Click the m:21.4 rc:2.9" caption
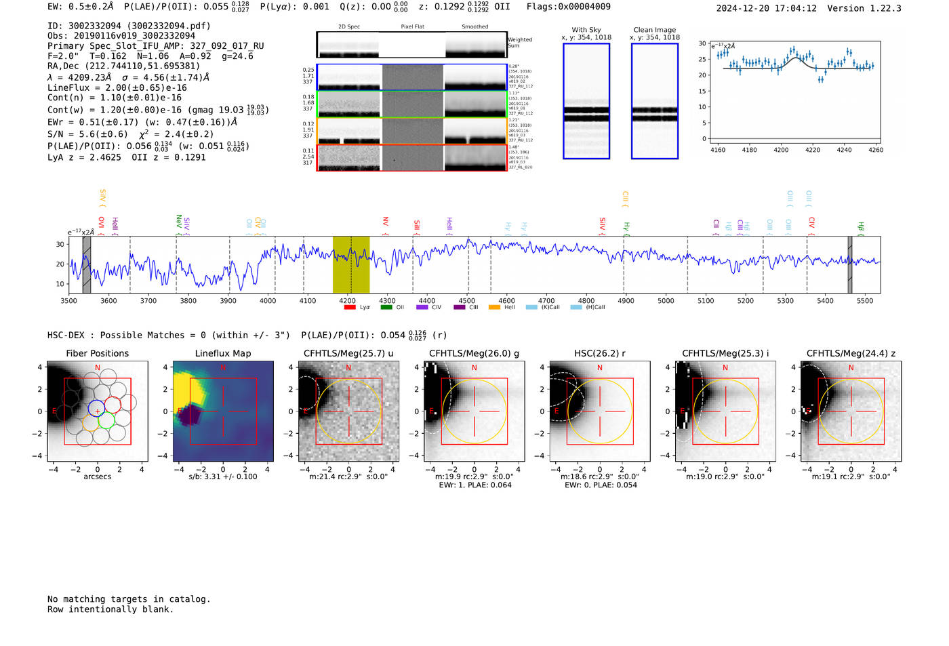The height and width of the screenshot is (646, 949). click(348, 477)
